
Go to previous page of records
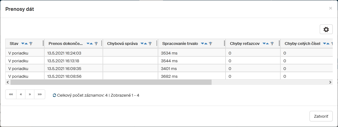(21, 94)
